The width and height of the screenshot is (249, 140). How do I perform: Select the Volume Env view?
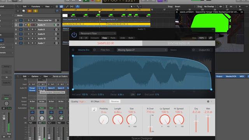point(84,50)
